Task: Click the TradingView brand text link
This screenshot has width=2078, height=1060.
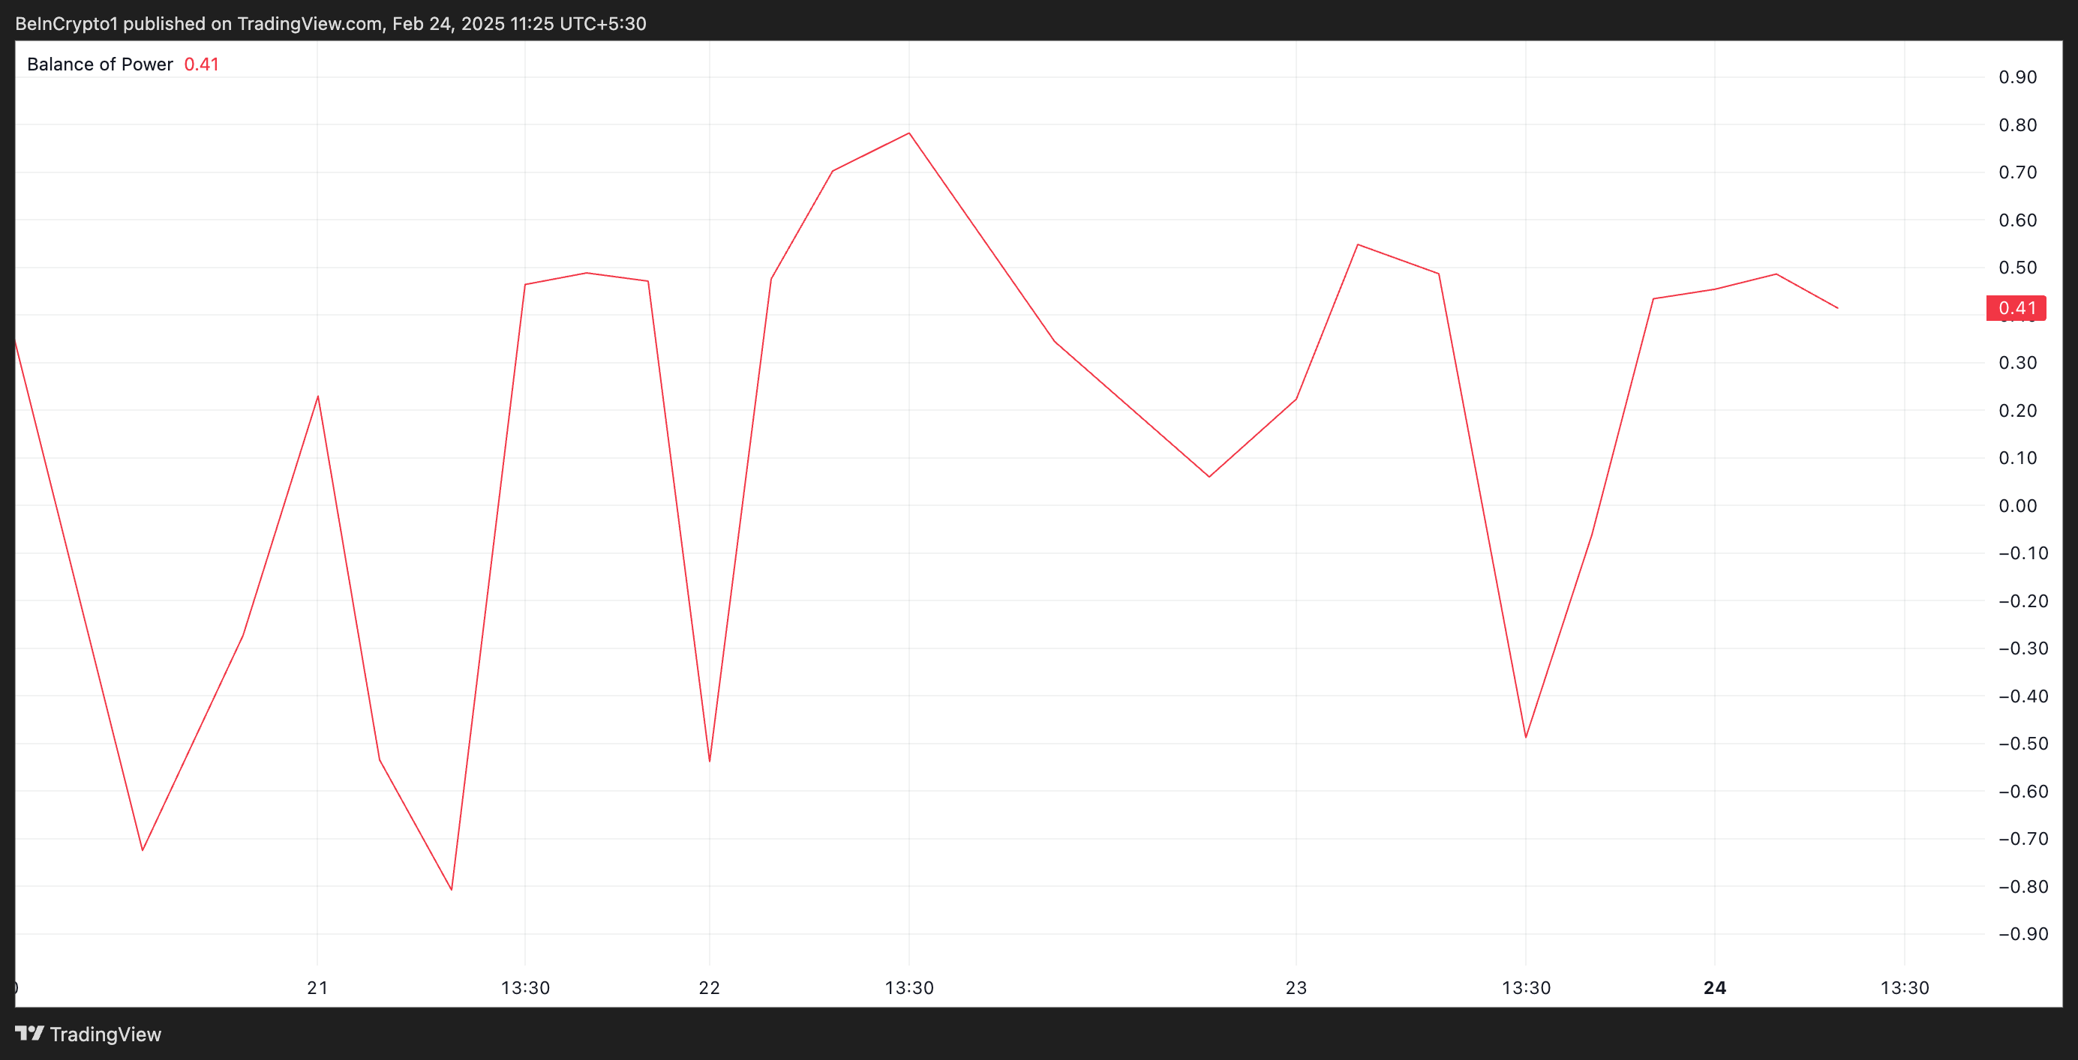Action: point(105,1035)
